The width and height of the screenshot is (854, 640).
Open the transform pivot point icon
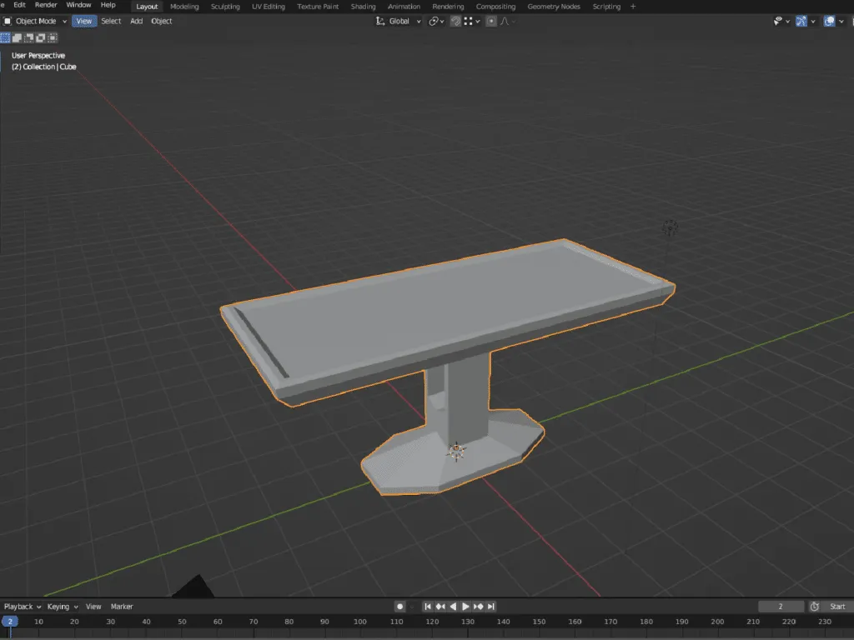434,21
